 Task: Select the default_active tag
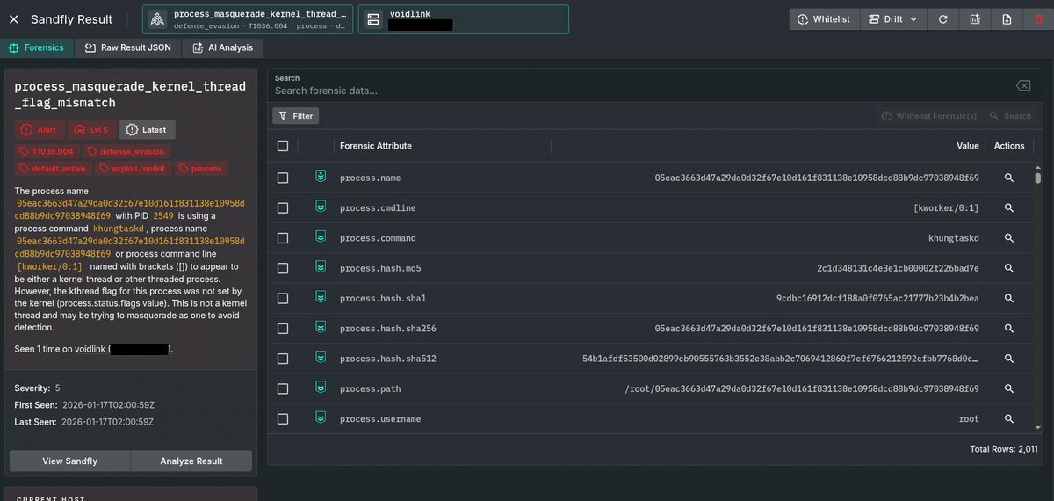(x=54, y=168)
